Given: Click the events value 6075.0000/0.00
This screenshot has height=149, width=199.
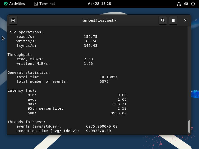Looking at the screenshot, I should (102, 126).
